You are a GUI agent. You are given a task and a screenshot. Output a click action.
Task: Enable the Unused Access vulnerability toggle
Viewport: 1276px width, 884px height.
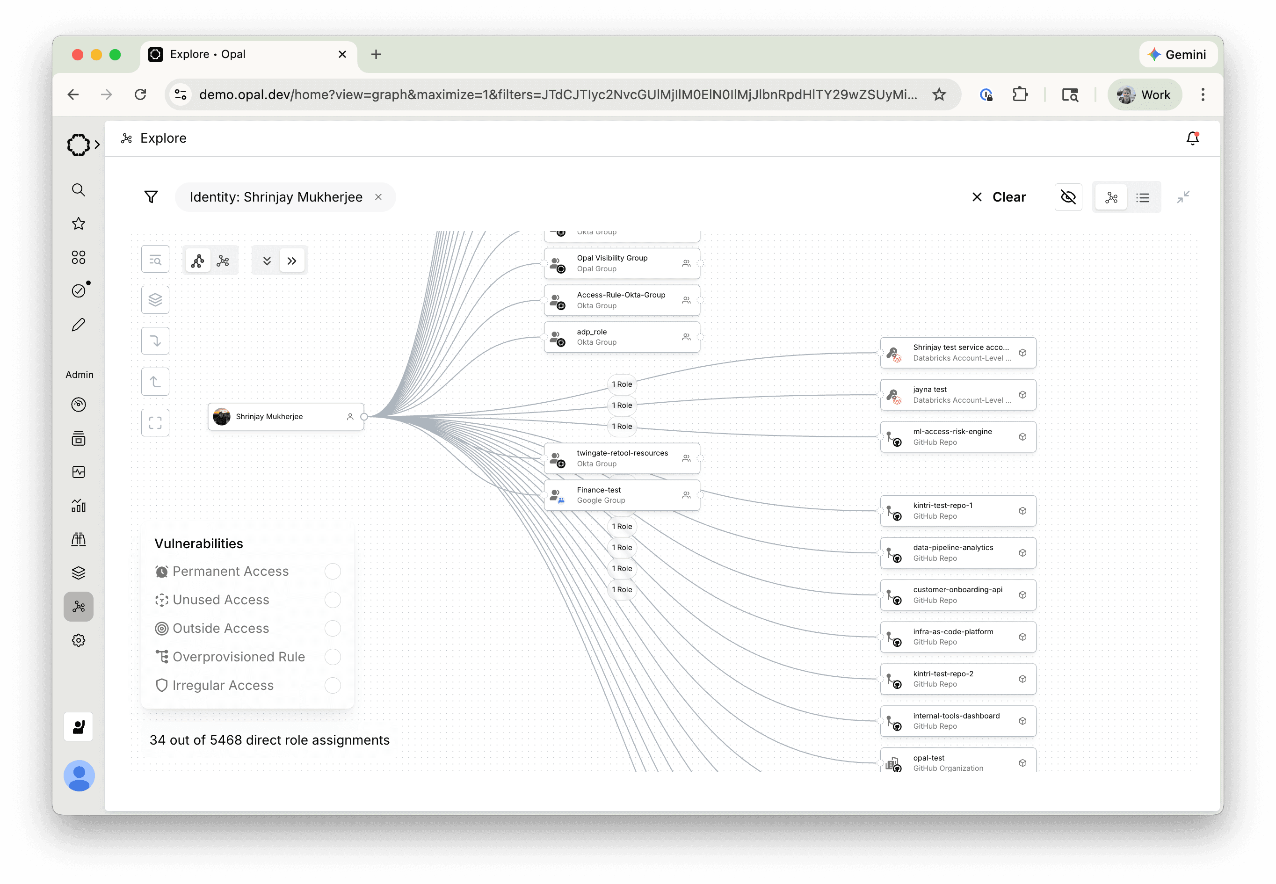tap(332, 600)
